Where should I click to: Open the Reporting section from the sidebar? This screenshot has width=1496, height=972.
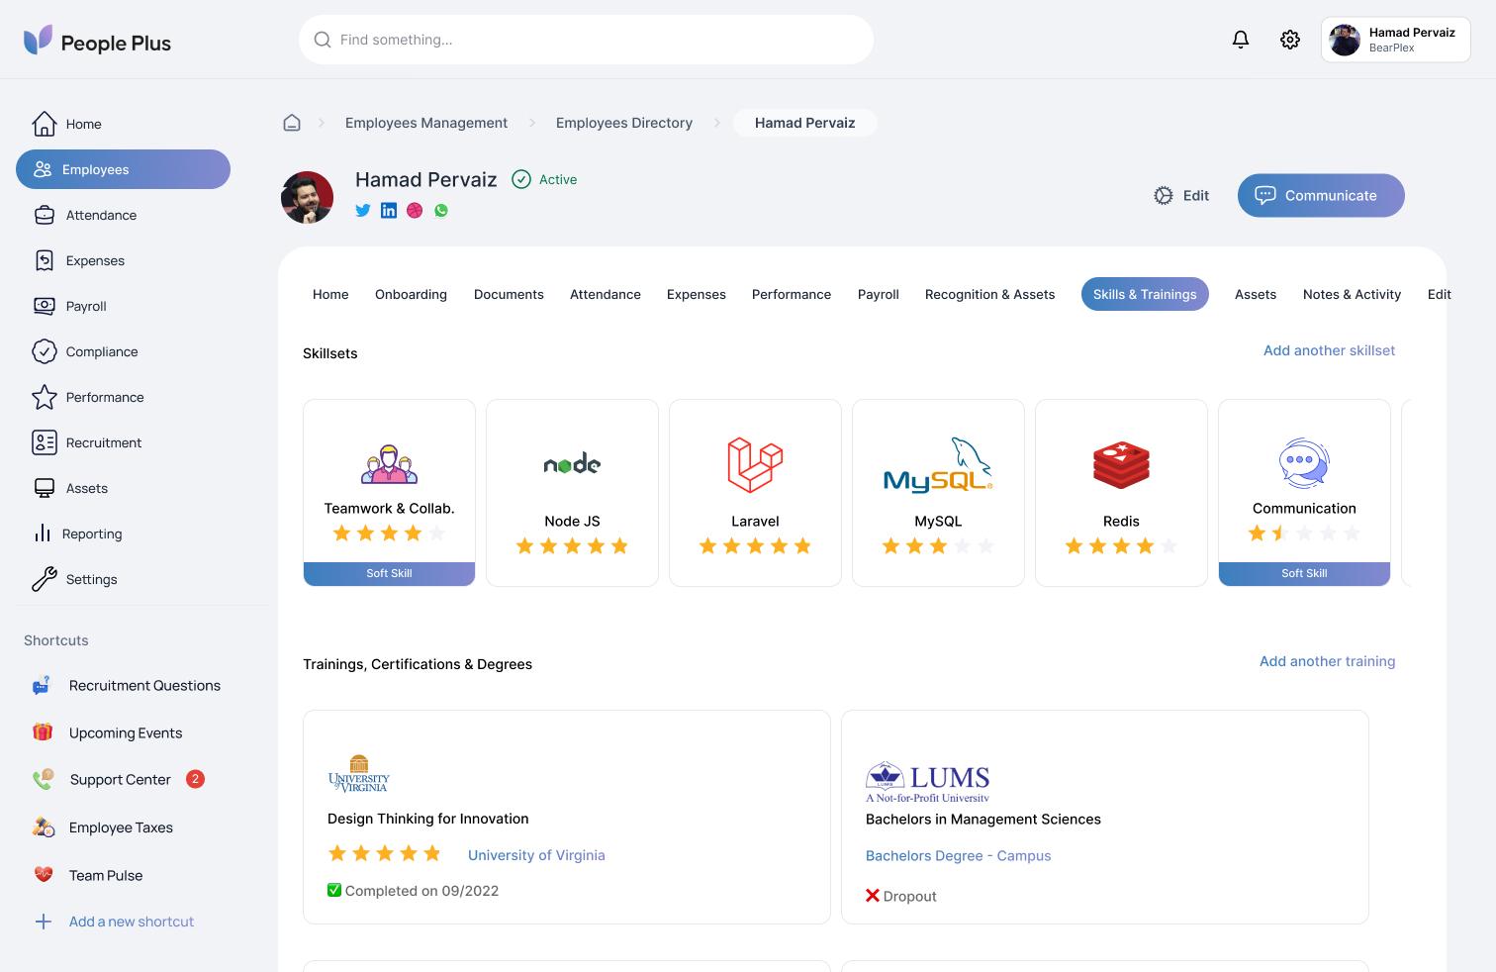coord(91,534)
